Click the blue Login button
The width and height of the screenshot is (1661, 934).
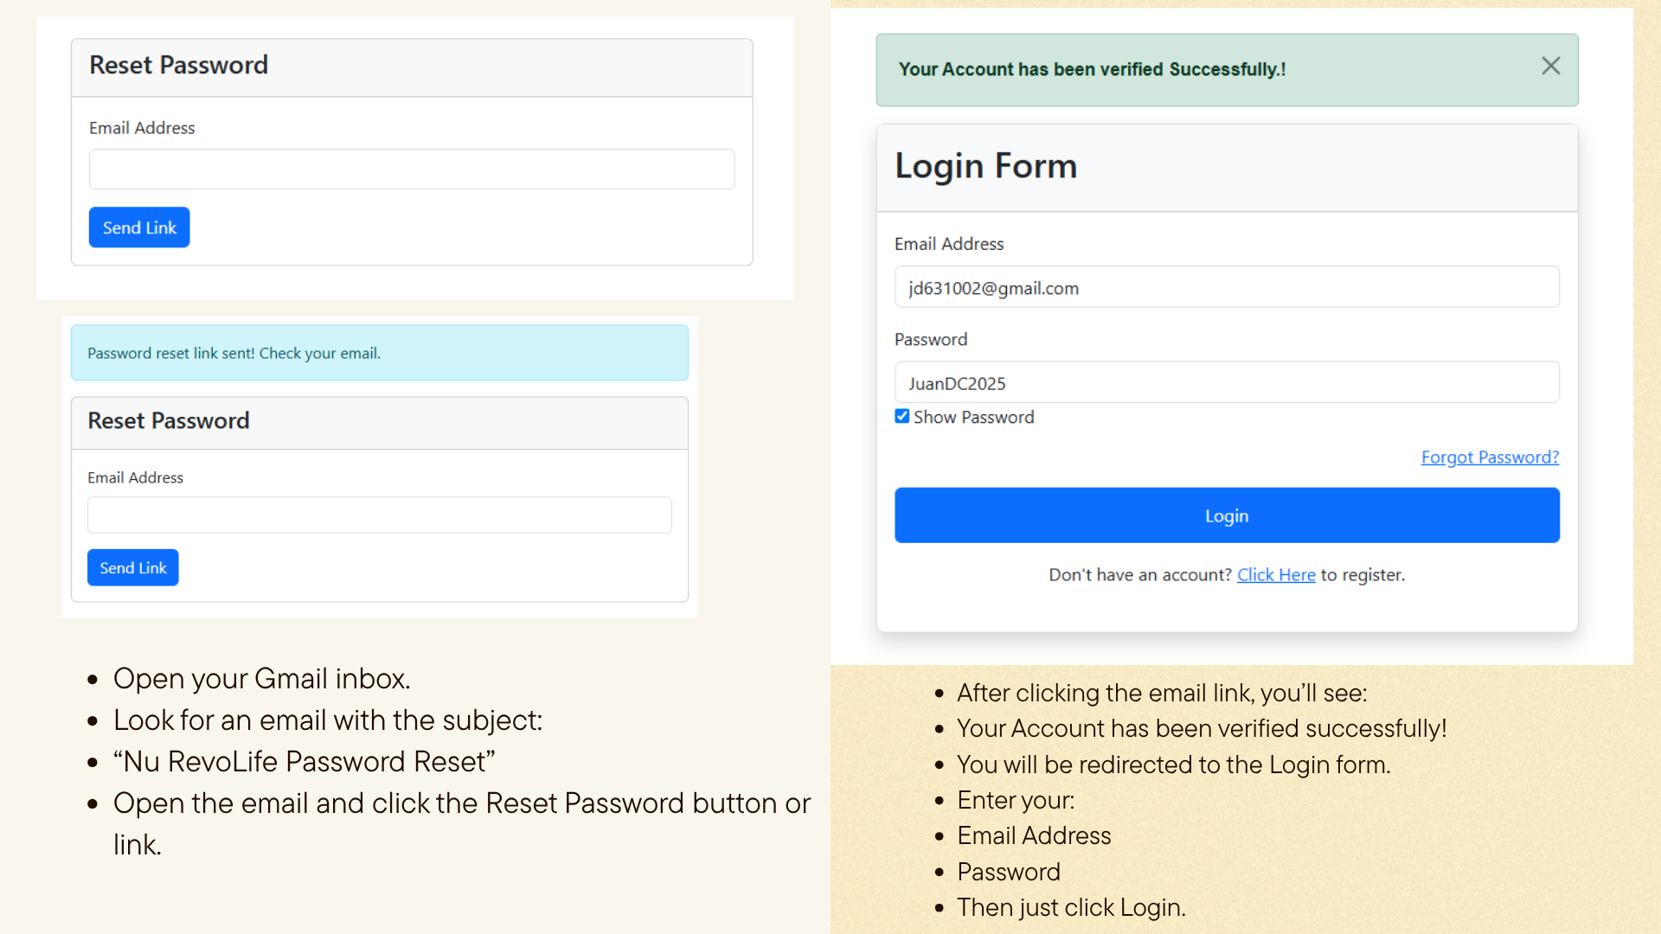(x=1227, y=515)
